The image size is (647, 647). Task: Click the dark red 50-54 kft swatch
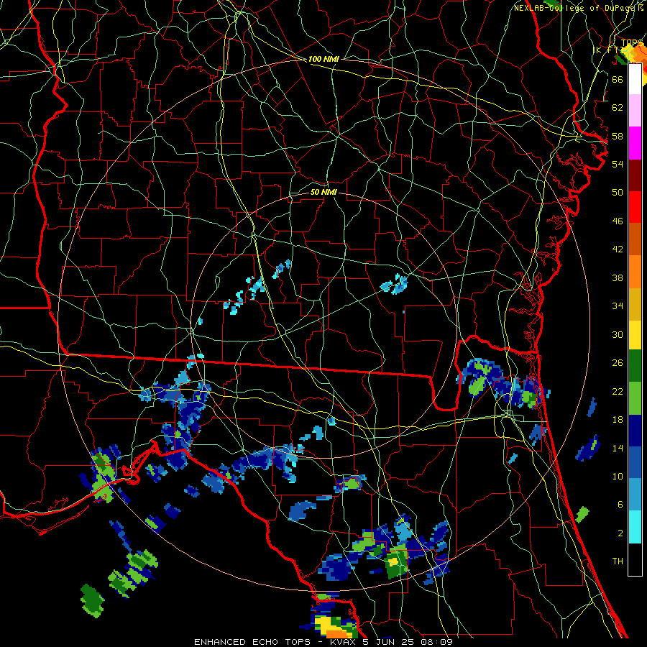635,175
